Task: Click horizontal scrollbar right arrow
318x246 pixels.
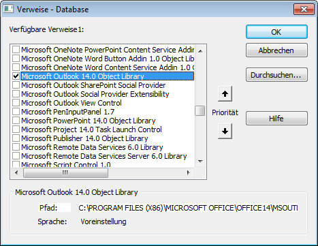Action: 189,173
